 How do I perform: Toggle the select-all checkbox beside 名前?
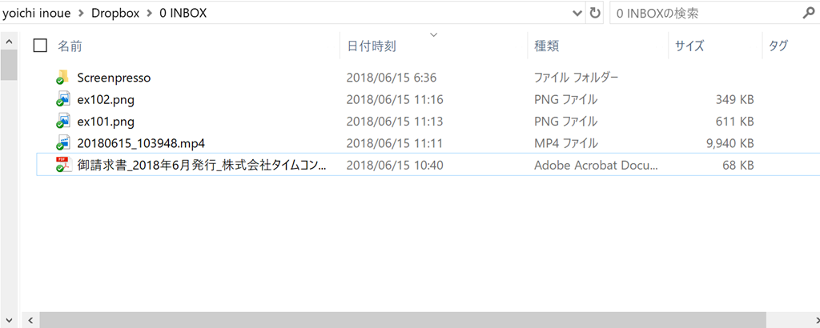pos(40,46)
